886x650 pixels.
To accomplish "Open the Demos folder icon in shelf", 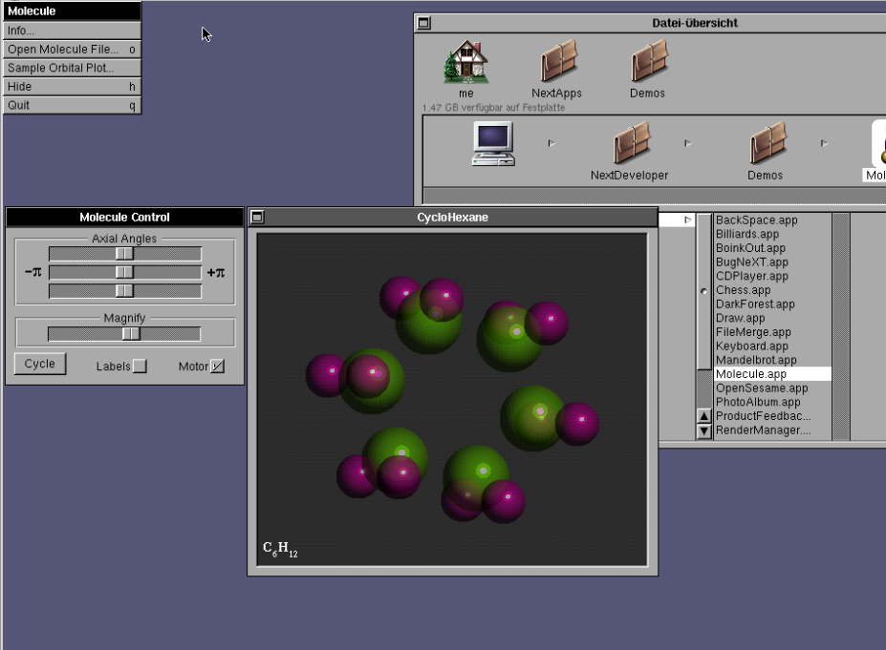I will point(648,62).
